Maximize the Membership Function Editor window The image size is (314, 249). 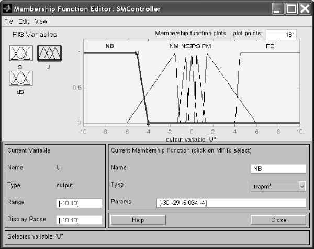point(291,8)
